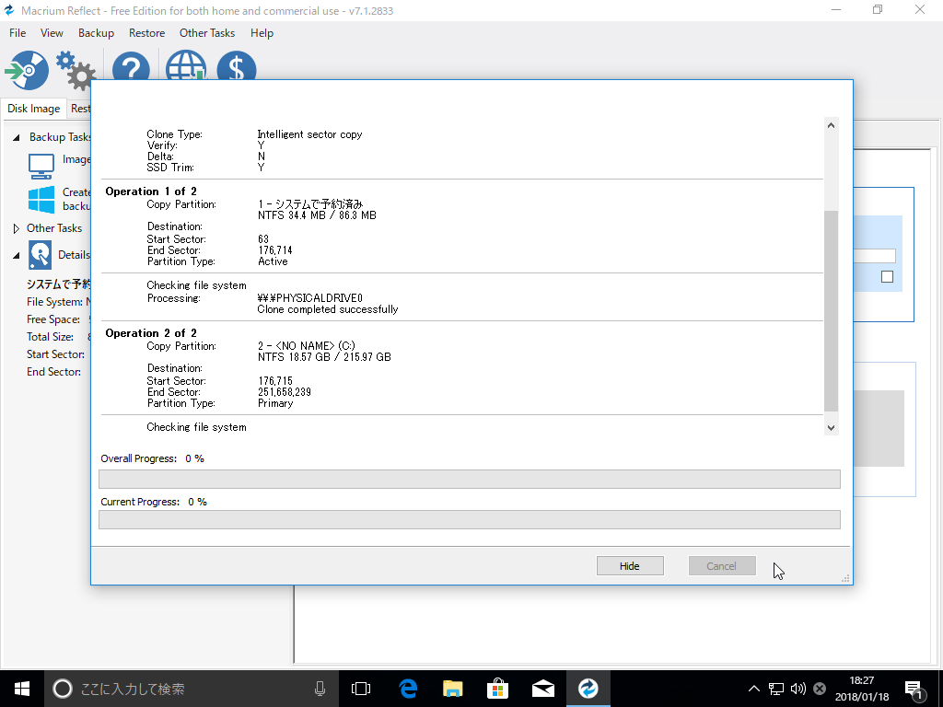The height and width of the screenshot is (707, 943).
Task: Click the taskbar microphone icon
Action: [320, 689]
